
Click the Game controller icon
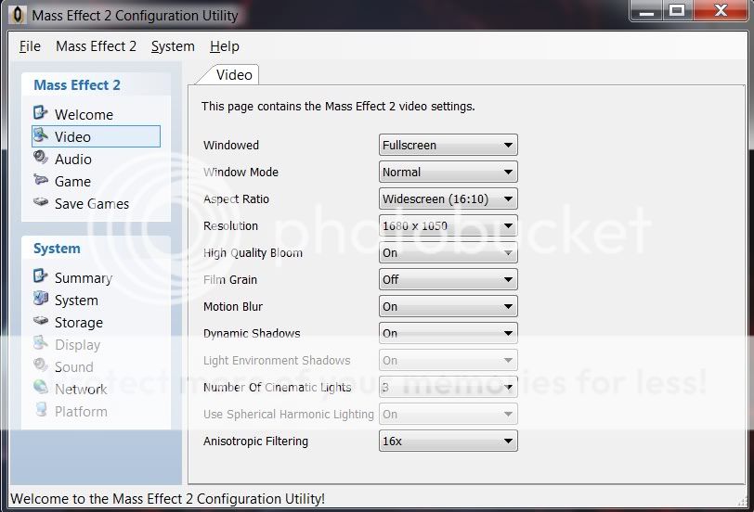coord(40,181)
